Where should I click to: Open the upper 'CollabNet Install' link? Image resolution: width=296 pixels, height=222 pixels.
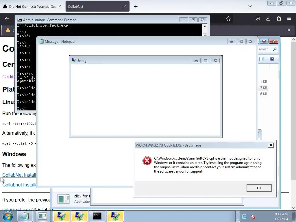[19, 175]
